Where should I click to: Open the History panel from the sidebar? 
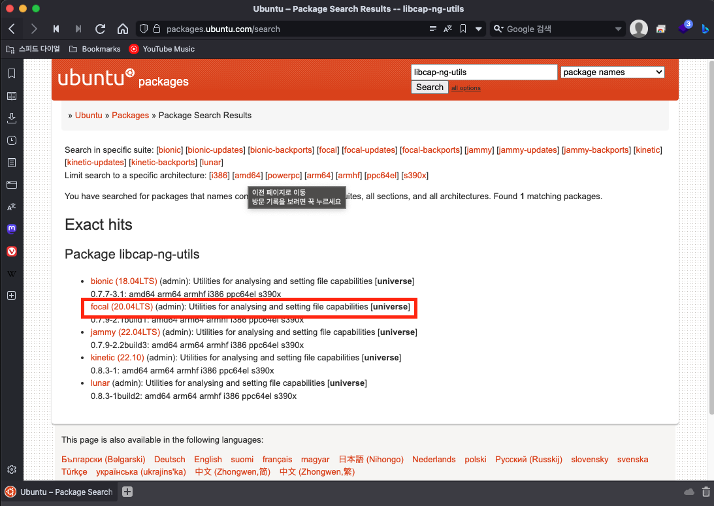click(11, 140)
